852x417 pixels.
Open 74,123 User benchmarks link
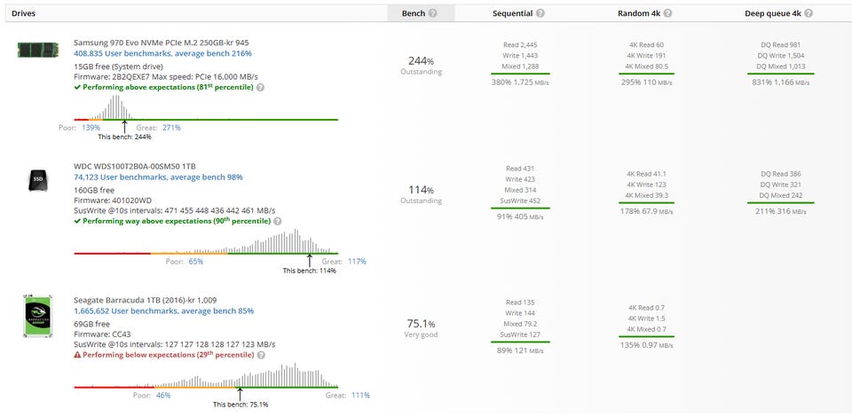pyautogui.click(x=158, y=177)
